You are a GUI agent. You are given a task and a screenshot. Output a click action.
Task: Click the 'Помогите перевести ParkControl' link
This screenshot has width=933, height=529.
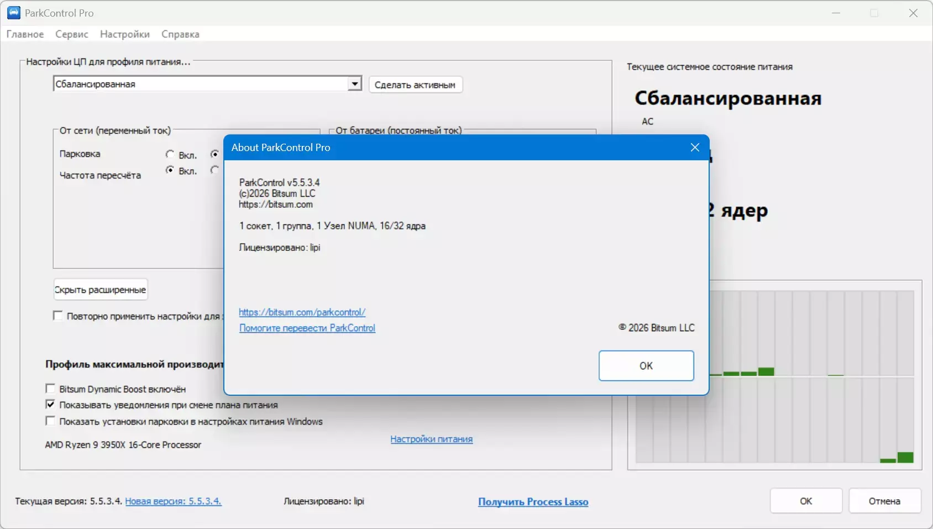(307, 328)
